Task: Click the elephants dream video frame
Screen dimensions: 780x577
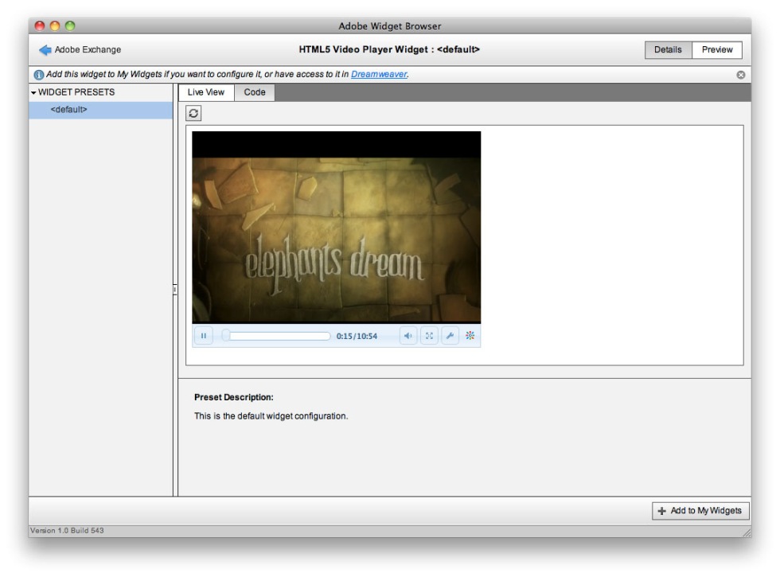Action: tap(336, 228)
